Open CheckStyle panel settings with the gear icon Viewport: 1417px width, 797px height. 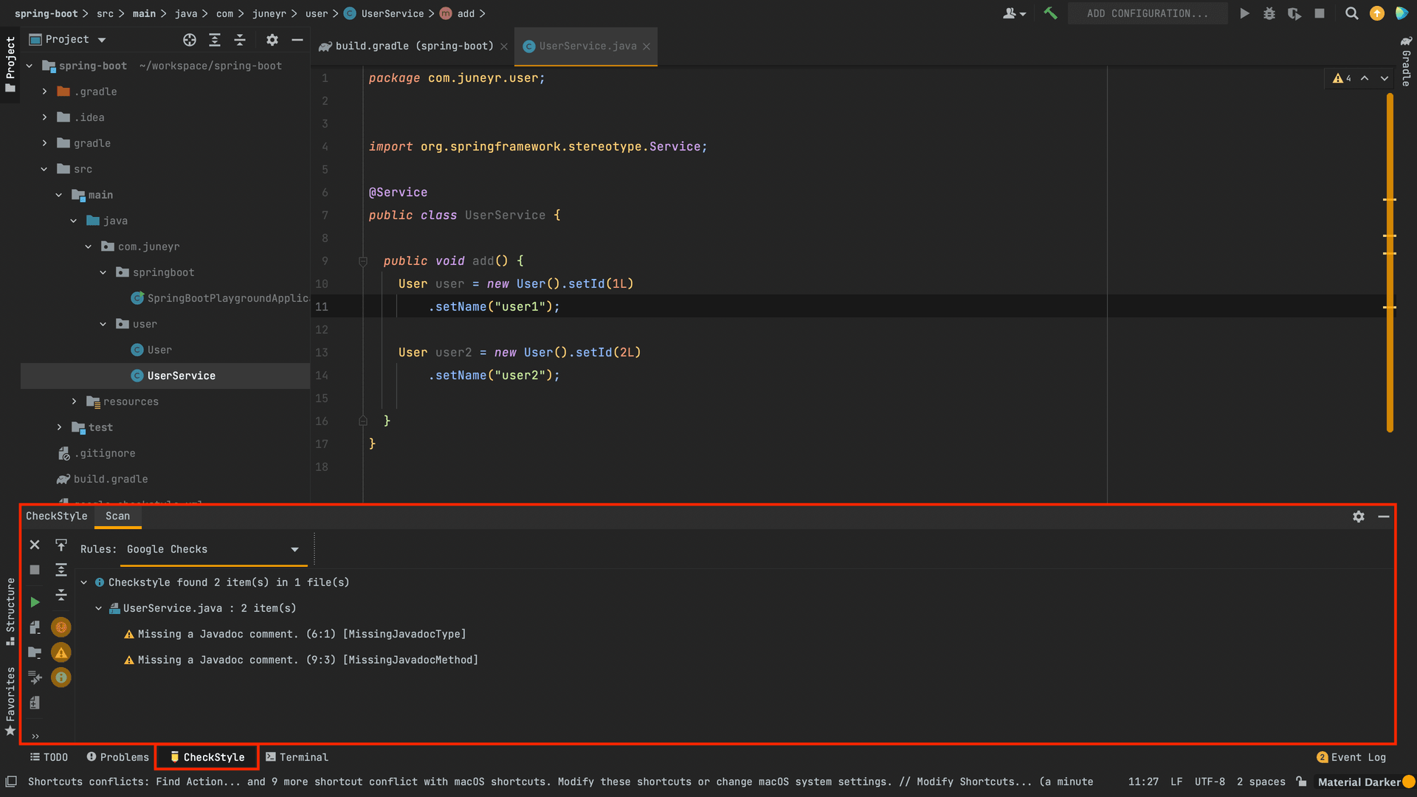click(x=1358, y=516)
